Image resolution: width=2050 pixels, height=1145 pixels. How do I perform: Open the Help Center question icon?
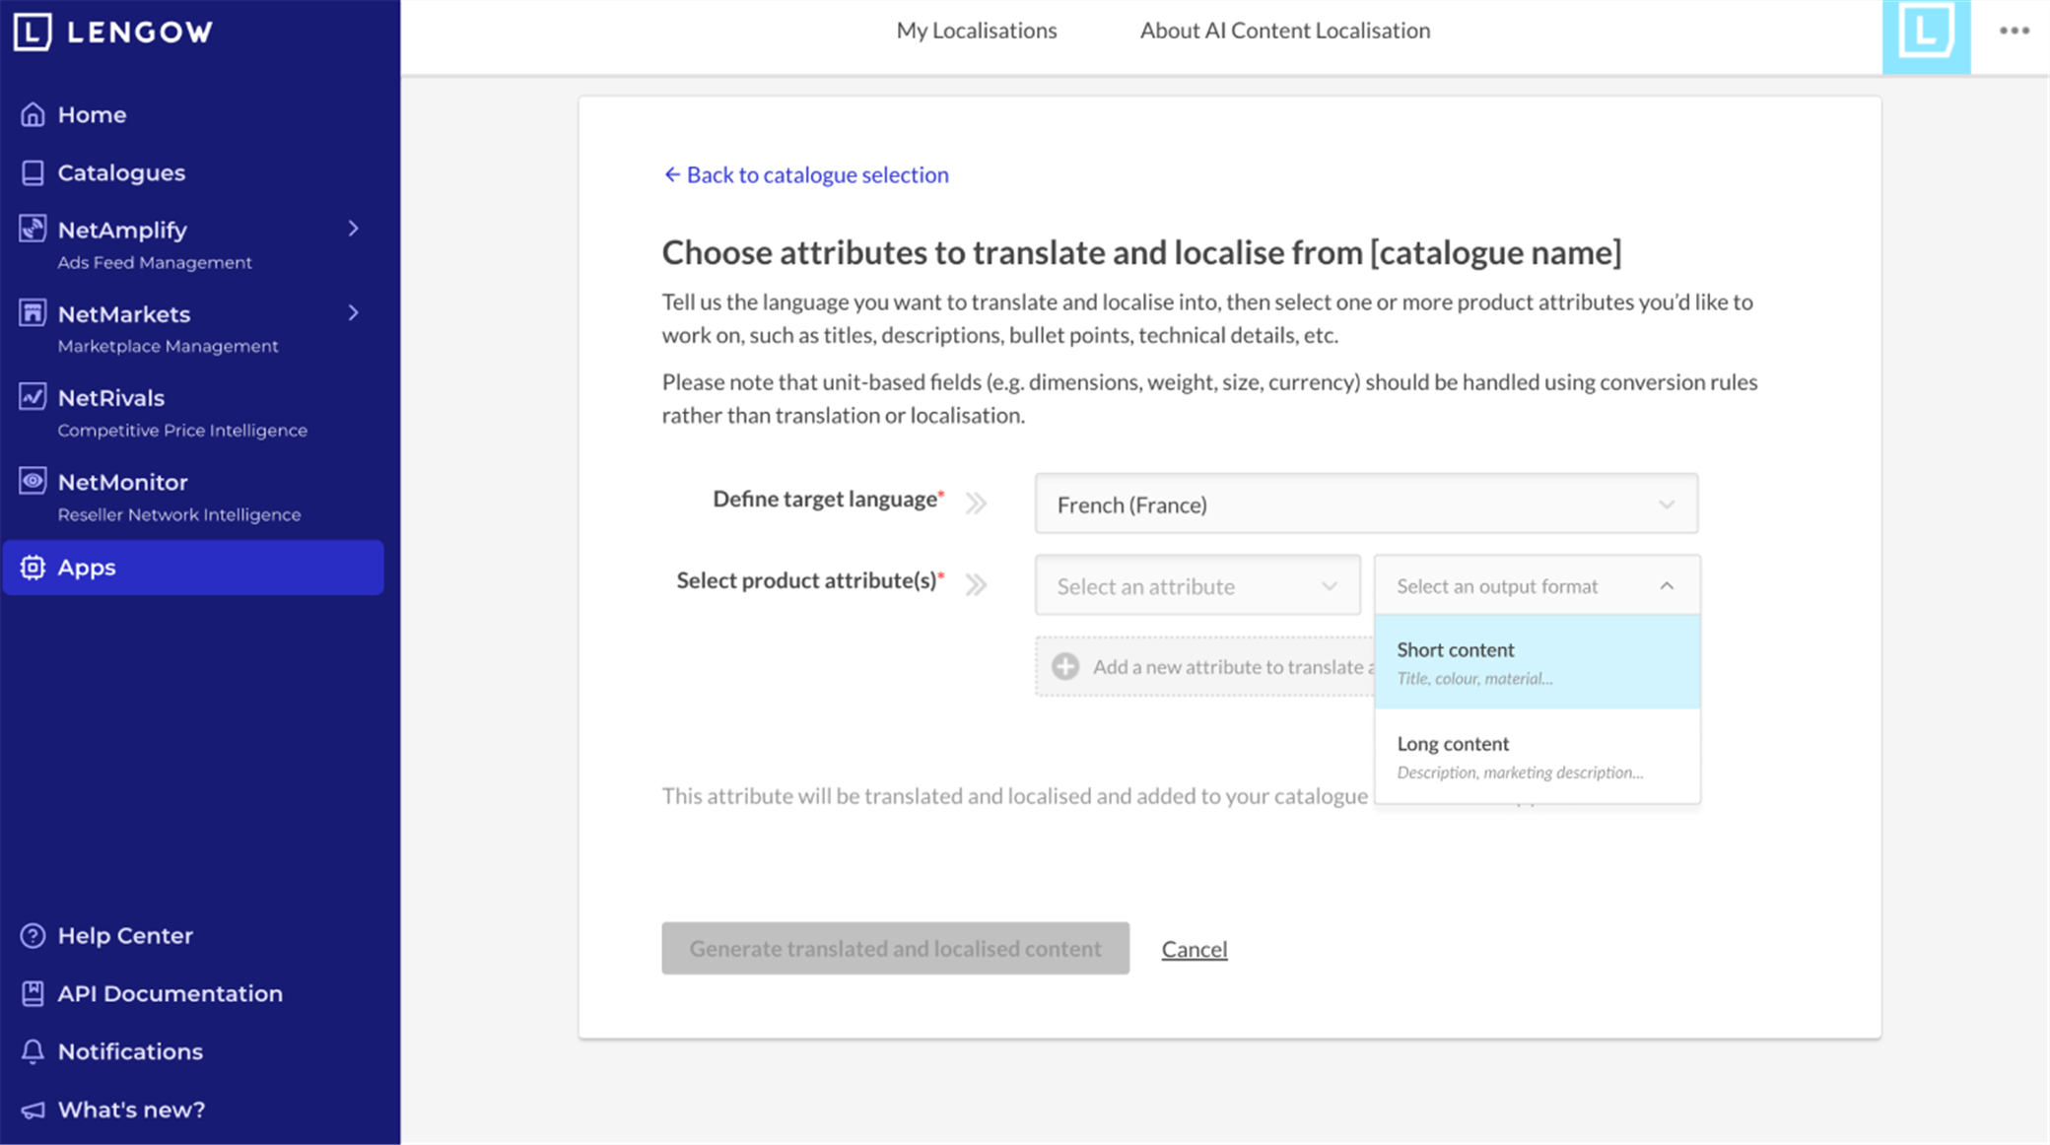point(33,935)
